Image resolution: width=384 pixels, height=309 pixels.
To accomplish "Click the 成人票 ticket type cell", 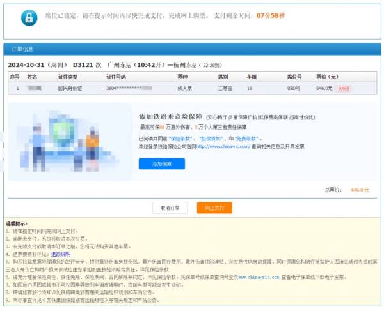I will (x=185, y=88).
